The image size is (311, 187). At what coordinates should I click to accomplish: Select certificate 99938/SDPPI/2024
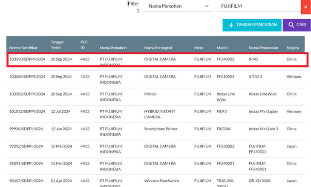point(26,129)
